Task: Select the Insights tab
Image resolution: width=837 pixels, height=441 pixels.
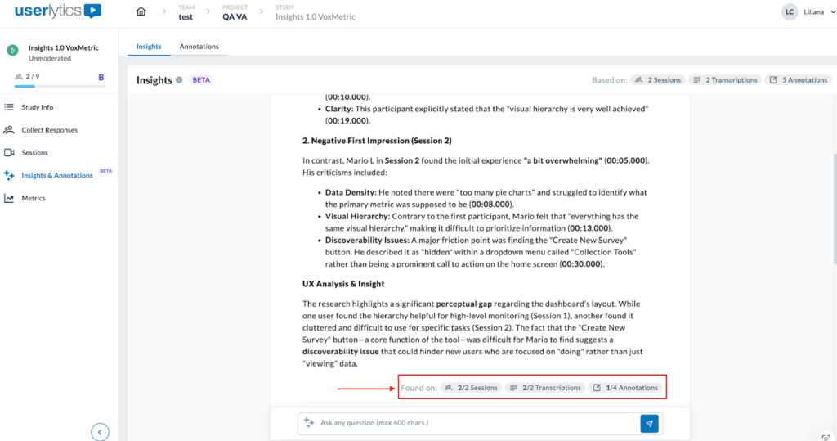Action: tap(149, 47)
